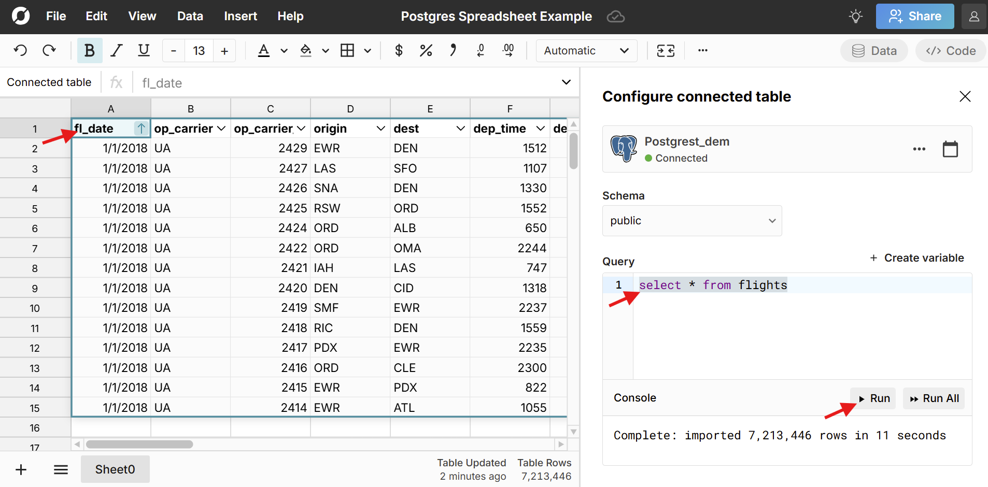The image size is (988, 487).
Task: Click the undo arrow icon
Action: pos(20,50)
